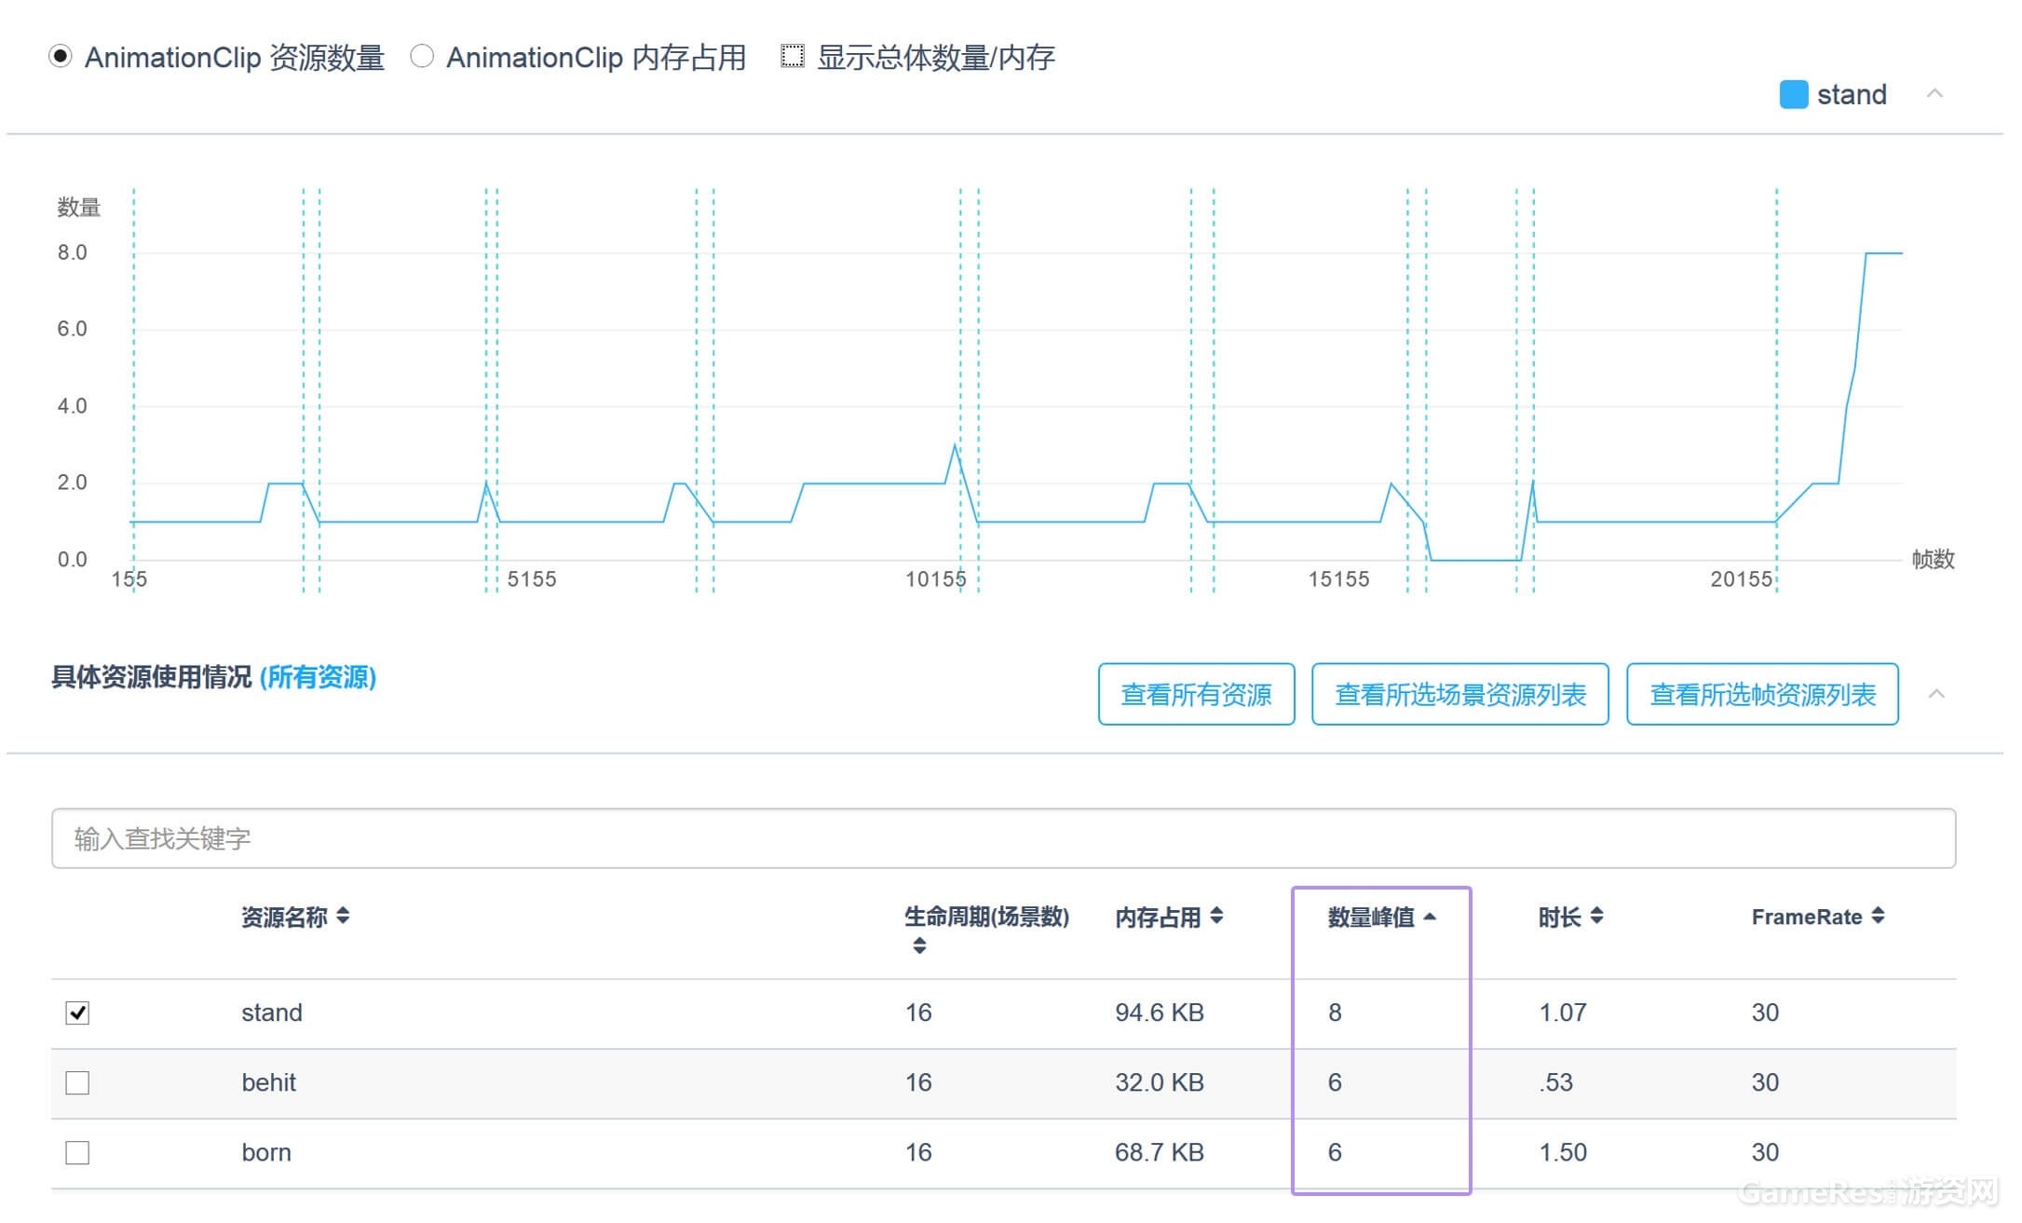2022x1223 pixels.
Task: Collapse the resource usage section chevron
Action: [x=1936, y=695]
